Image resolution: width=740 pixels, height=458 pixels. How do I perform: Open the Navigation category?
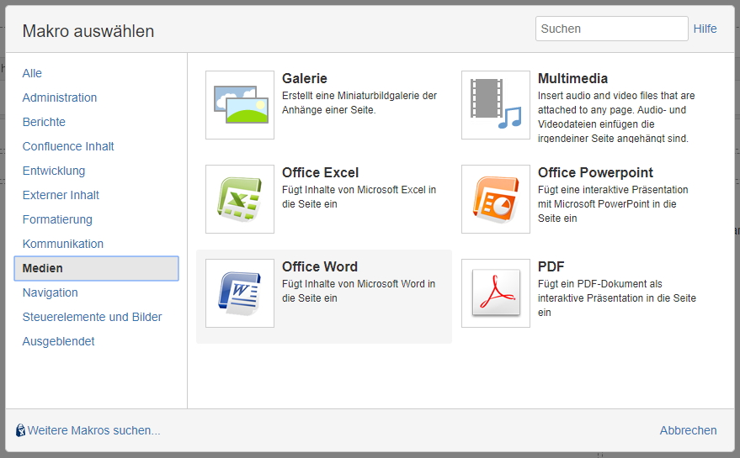[x=50, y=292]
